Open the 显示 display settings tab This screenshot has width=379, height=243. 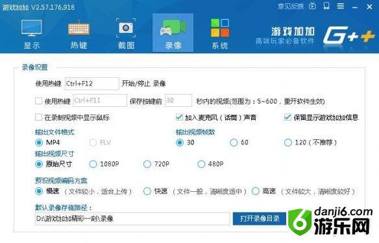click(x=31, y=34)
